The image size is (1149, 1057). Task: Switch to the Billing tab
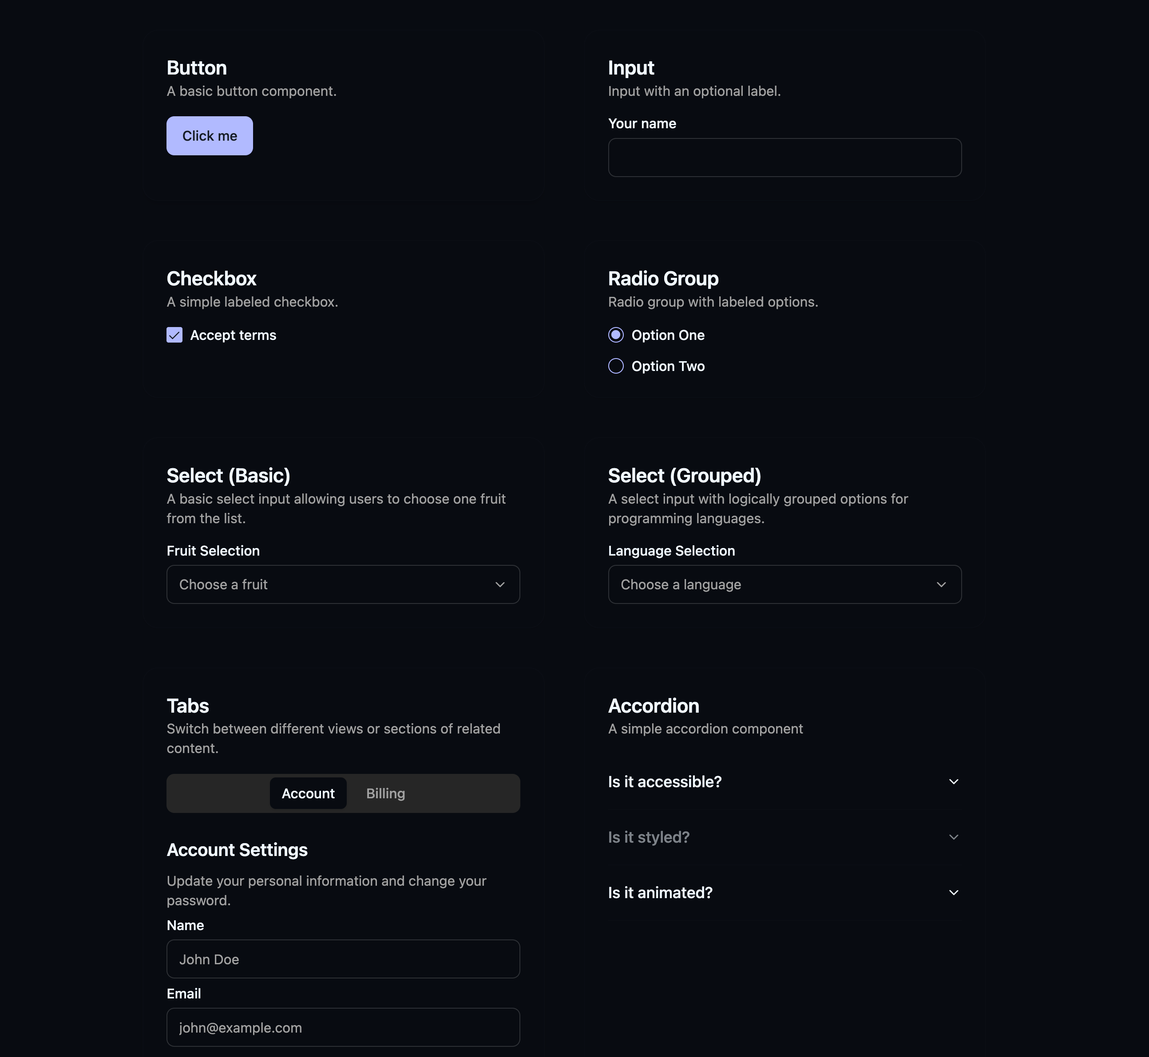386,793
